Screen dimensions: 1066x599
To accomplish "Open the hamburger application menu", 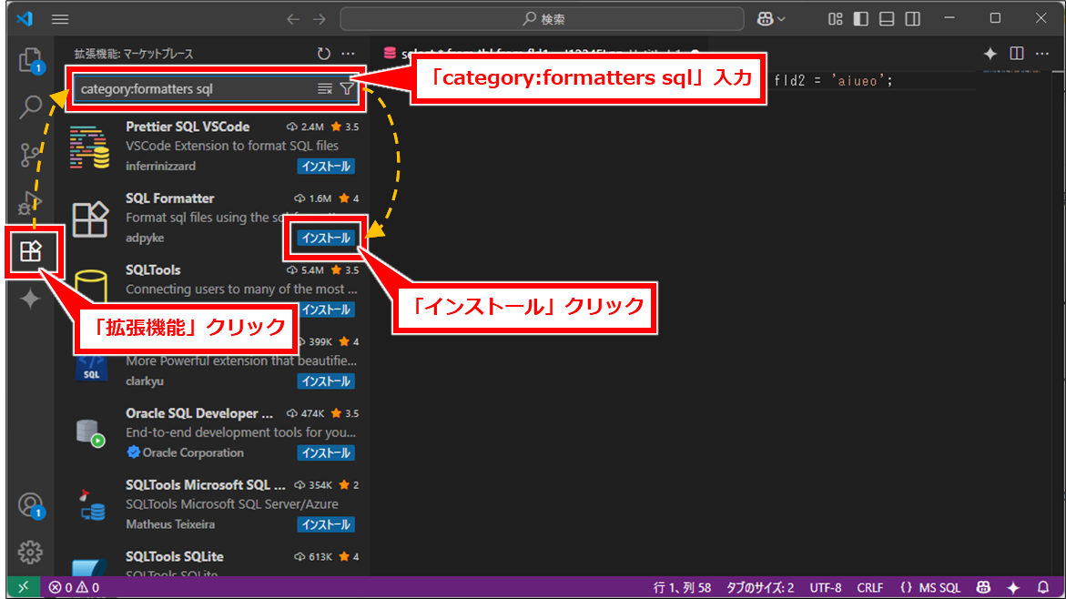I will pos(60,19).
